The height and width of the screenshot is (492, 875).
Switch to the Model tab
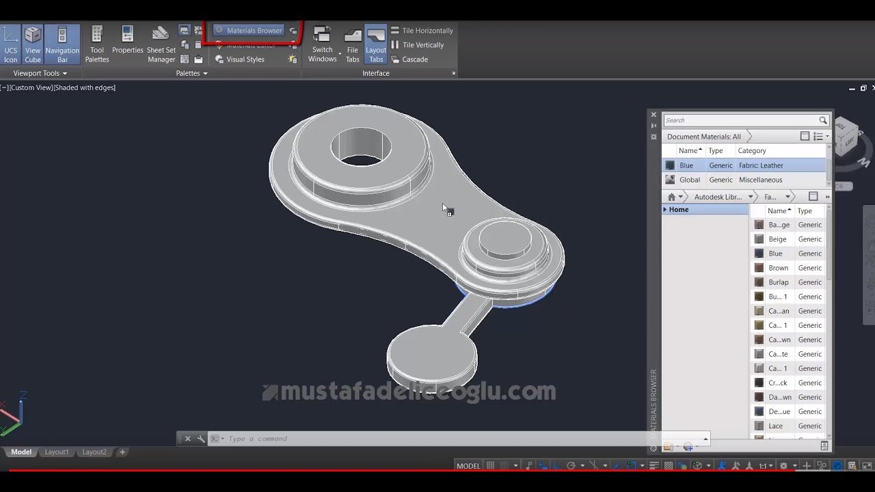point(21,452)
